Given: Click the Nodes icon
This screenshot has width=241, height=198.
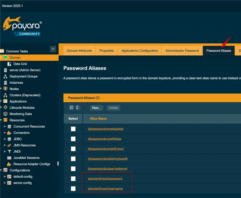Looking at the screenshot, I should pyautogui.click(x=5, y=89).
